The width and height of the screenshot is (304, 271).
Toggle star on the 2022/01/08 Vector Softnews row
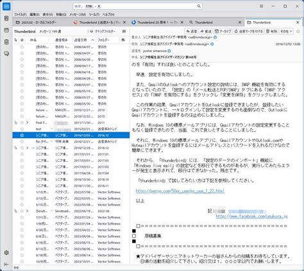[x=22, y=192]
